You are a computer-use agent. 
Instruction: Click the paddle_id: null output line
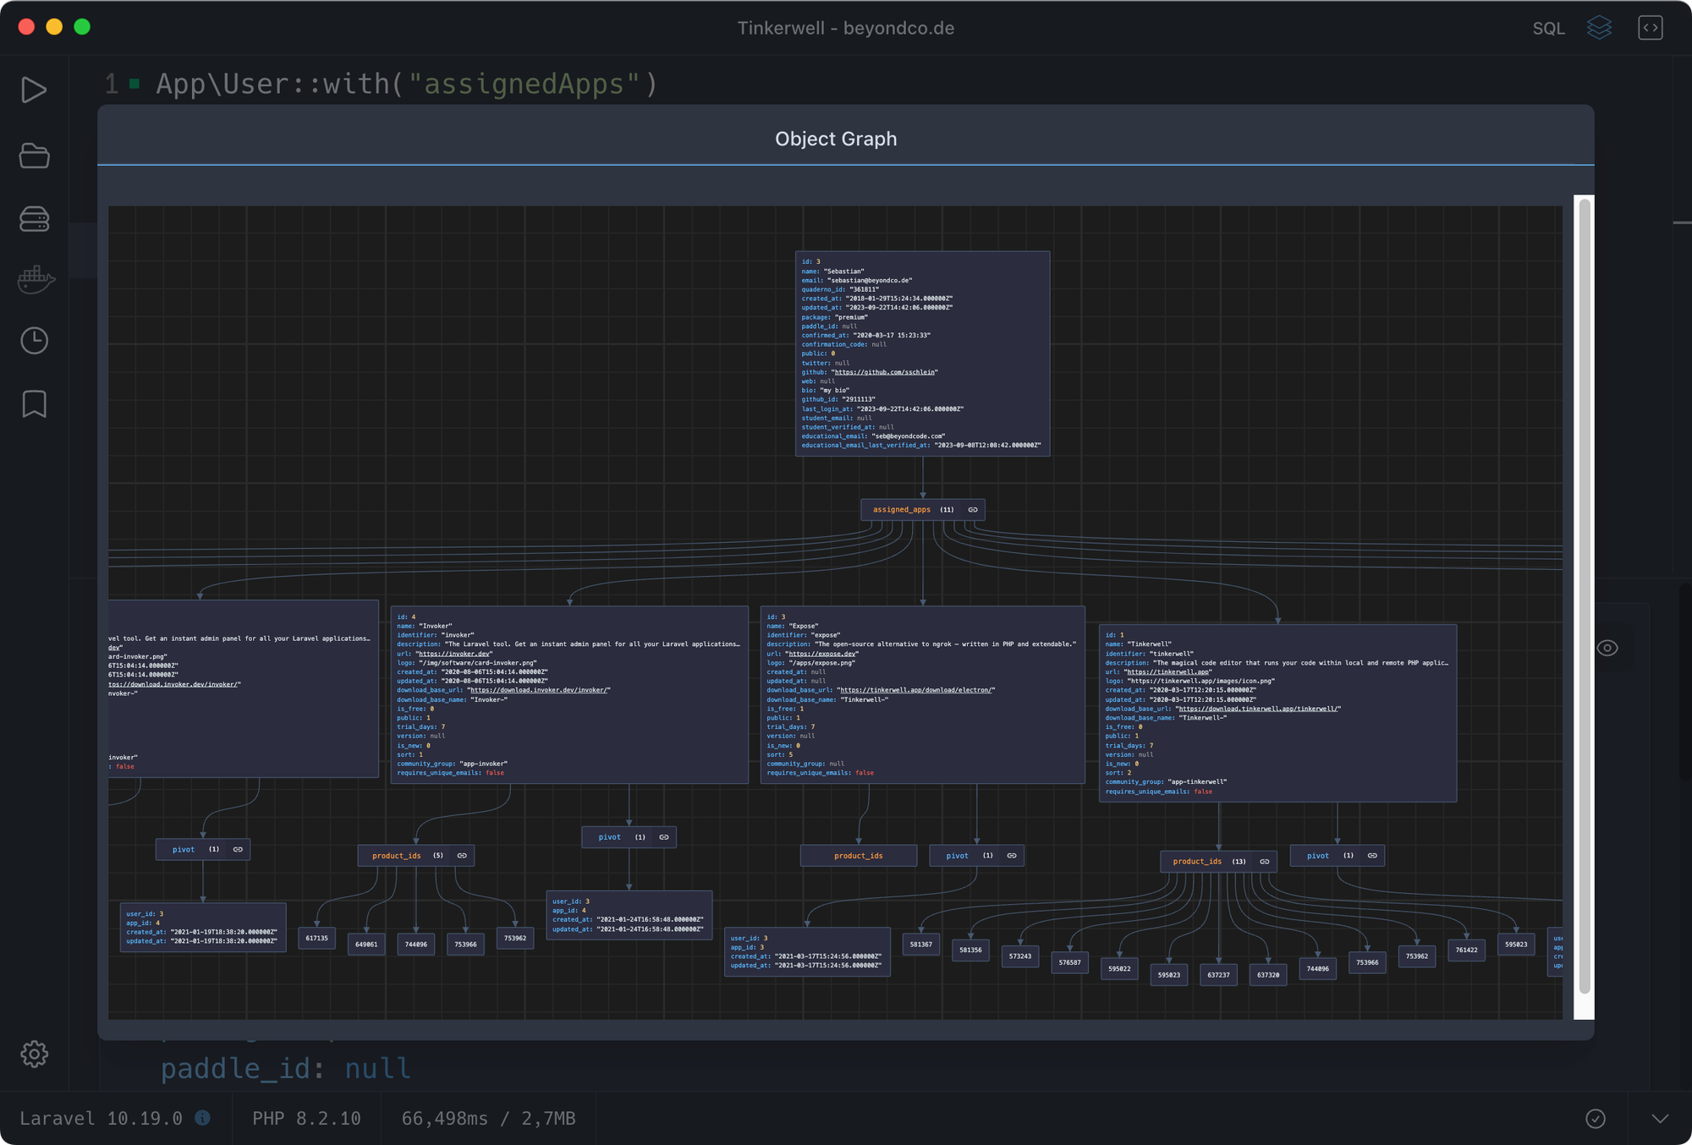click(285, 1068)
